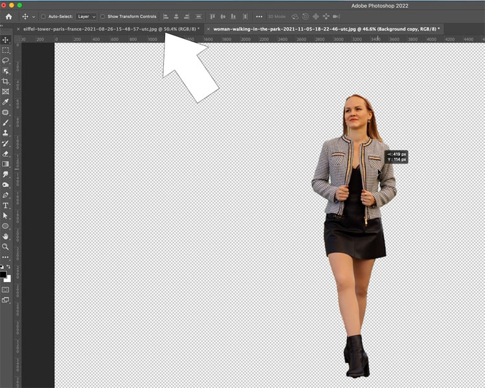Select the History Brush tool
The image size is (485, 388).
coord(6,144)
